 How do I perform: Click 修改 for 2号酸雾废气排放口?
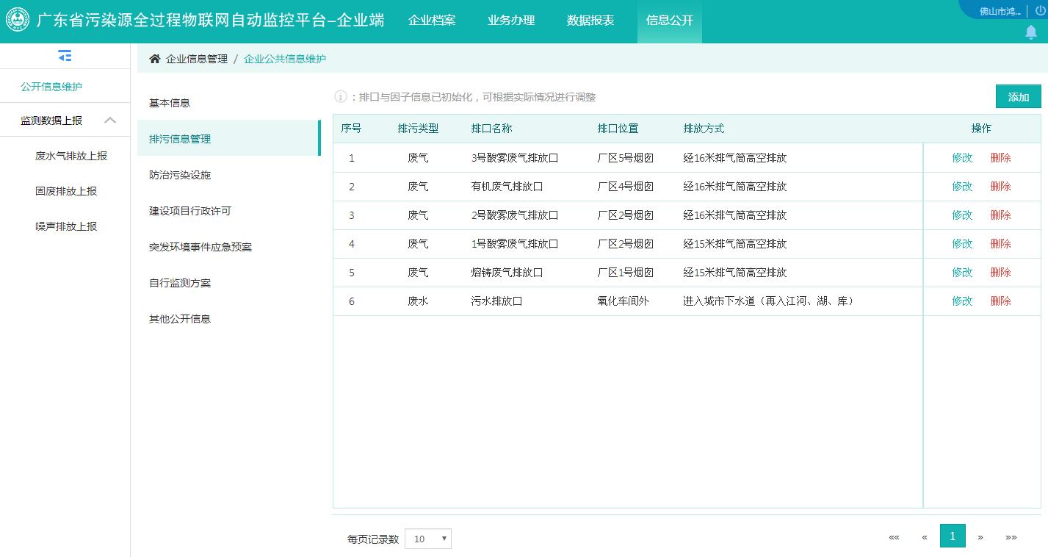(x=962, y=215)
